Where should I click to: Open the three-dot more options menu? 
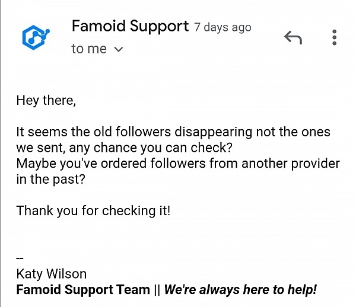click(335, 38)
